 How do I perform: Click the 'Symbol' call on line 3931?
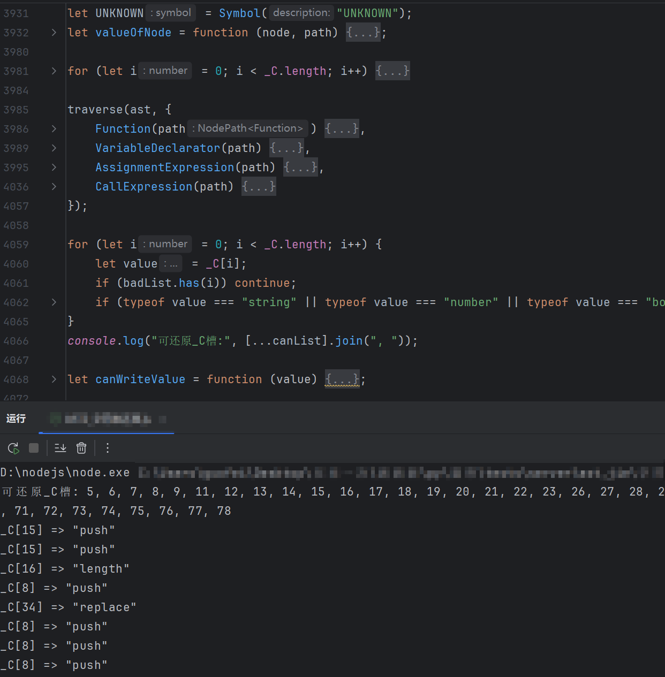[x=239, y=13]
